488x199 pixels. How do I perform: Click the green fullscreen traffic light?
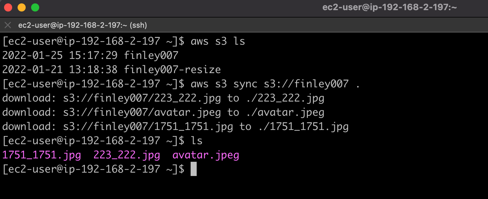tap(34, 7)
